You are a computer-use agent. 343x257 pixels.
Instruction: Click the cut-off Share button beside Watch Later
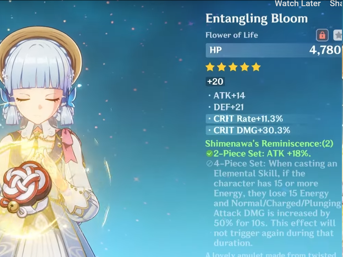coord(336,4)
